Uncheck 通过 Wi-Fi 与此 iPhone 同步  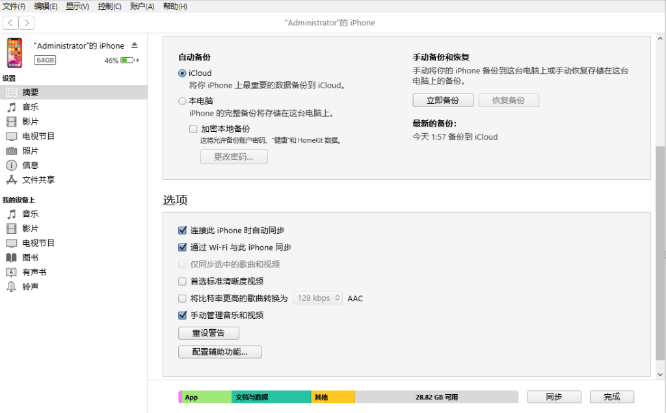click(182, 247)
